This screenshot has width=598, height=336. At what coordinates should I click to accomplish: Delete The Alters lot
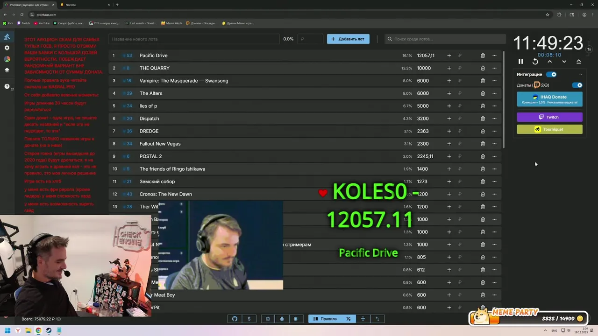[483, 93]
